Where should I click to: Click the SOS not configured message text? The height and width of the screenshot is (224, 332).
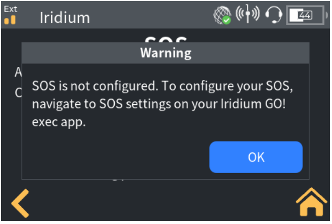coord(163,104)
